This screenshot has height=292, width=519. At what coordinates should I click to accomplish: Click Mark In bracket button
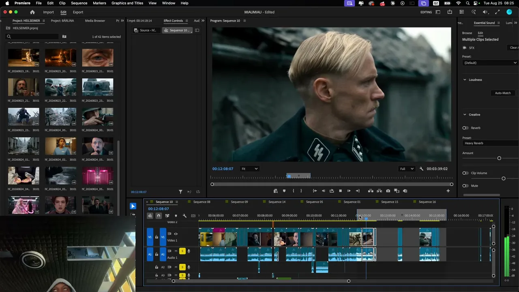(293, 191)
